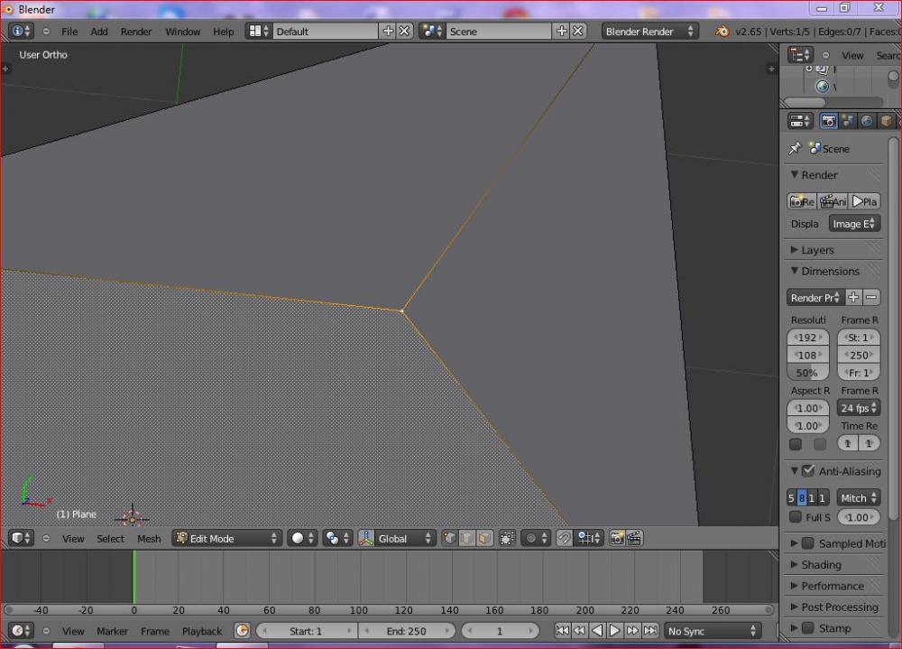Open the proportional editing selector
The height and width of the screenshot is (649, 902).
(536, 538)
